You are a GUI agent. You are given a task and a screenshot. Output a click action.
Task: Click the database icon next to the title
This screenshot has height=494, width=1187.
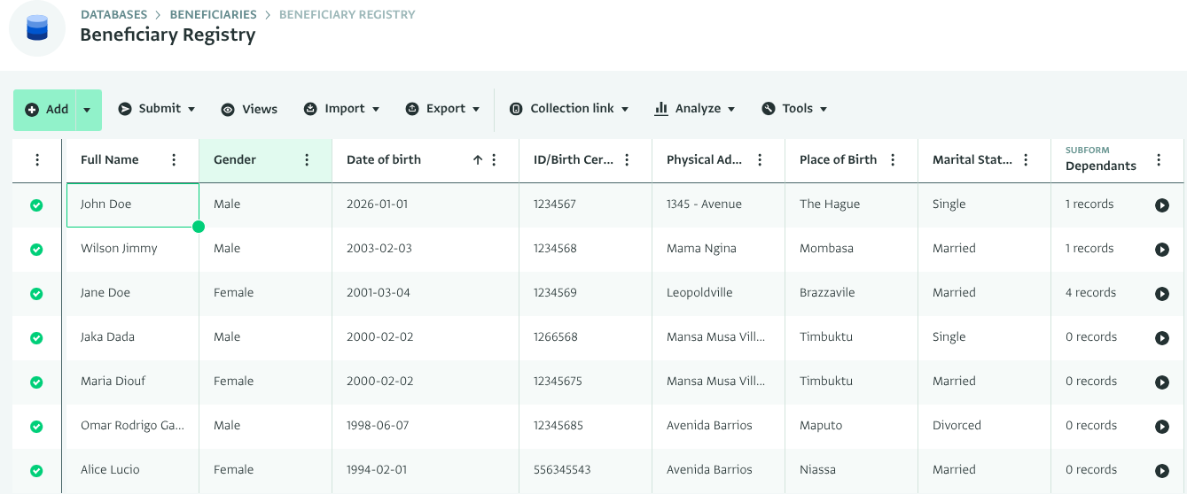click(x=37, y=28)
